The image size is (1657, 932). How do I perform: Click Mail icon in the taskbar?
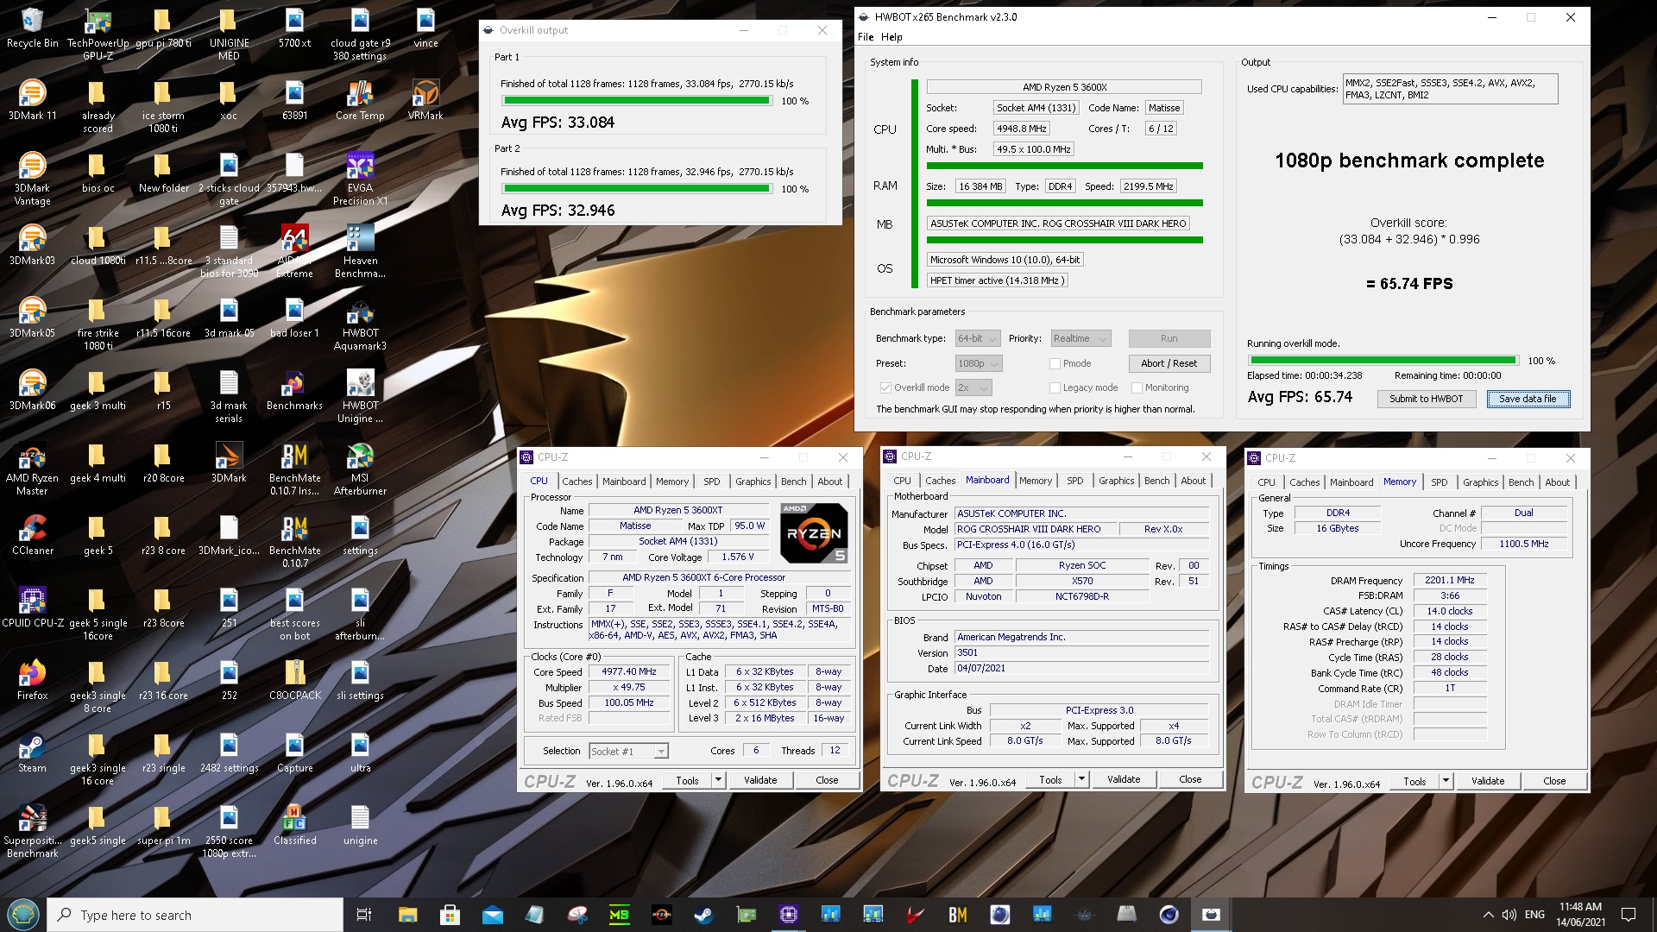[x=492, y=915]
